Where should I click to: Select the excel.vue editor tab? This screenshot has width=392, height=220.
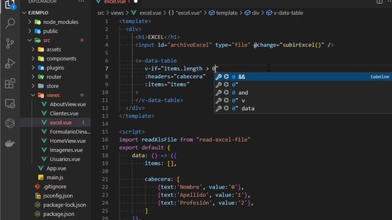(x=117, y=2)
